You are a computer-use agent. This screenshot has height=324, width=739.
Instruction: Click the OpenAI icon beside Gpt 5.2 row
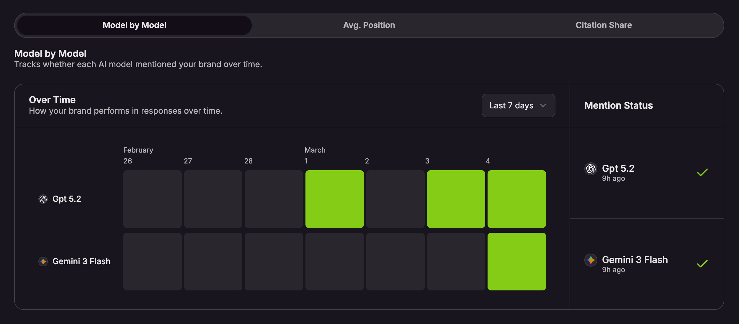point(43,199)
